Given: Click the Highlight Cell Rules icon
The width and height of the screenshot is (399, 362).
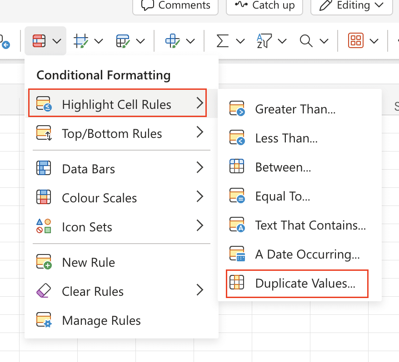Looking at the screenshot, I should pyautogui.click(x=44, y=103).
